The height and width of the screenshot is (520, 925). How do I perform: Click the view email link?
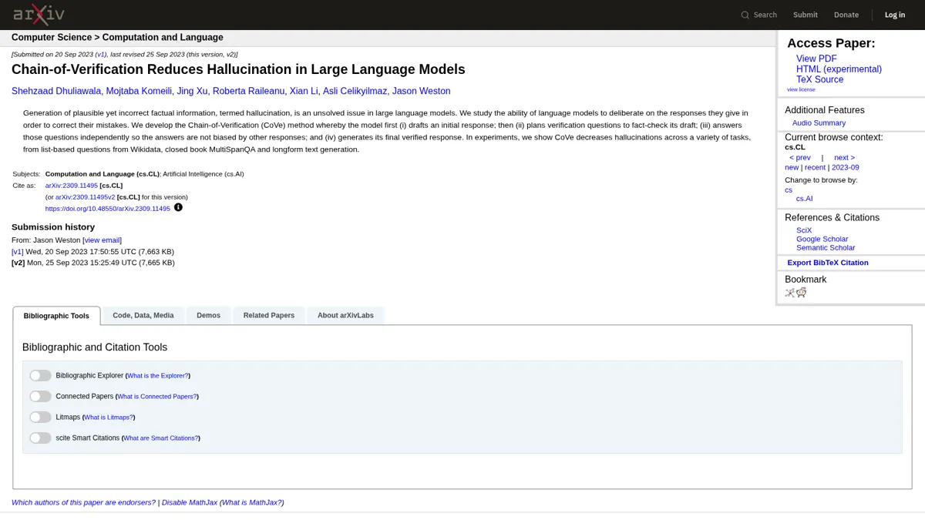click(103, 240)
